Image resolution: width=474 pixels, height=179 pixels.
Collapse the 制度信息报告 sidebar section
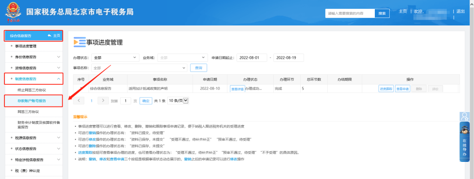click(58, 79)
